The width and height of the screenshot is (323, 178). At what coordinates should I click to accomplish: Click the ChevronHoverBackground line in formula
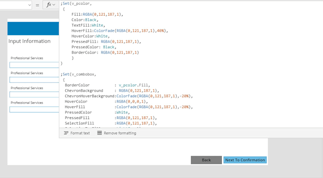129,96
